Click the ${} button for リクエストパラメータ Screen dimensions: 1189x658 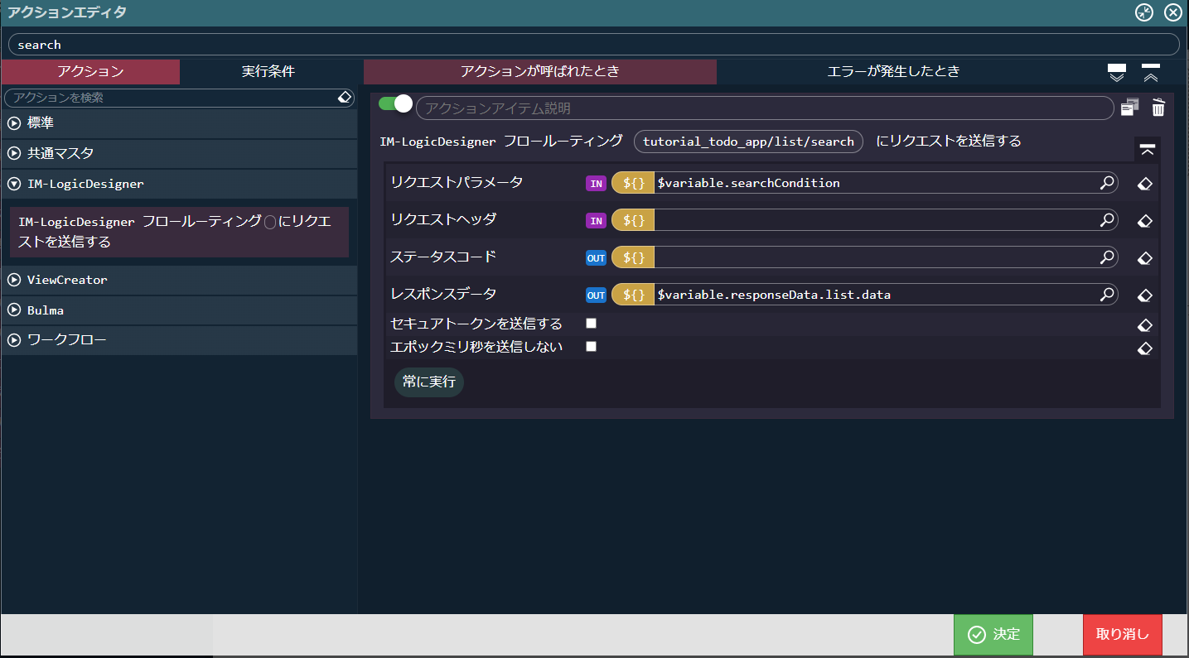[634, 183]
